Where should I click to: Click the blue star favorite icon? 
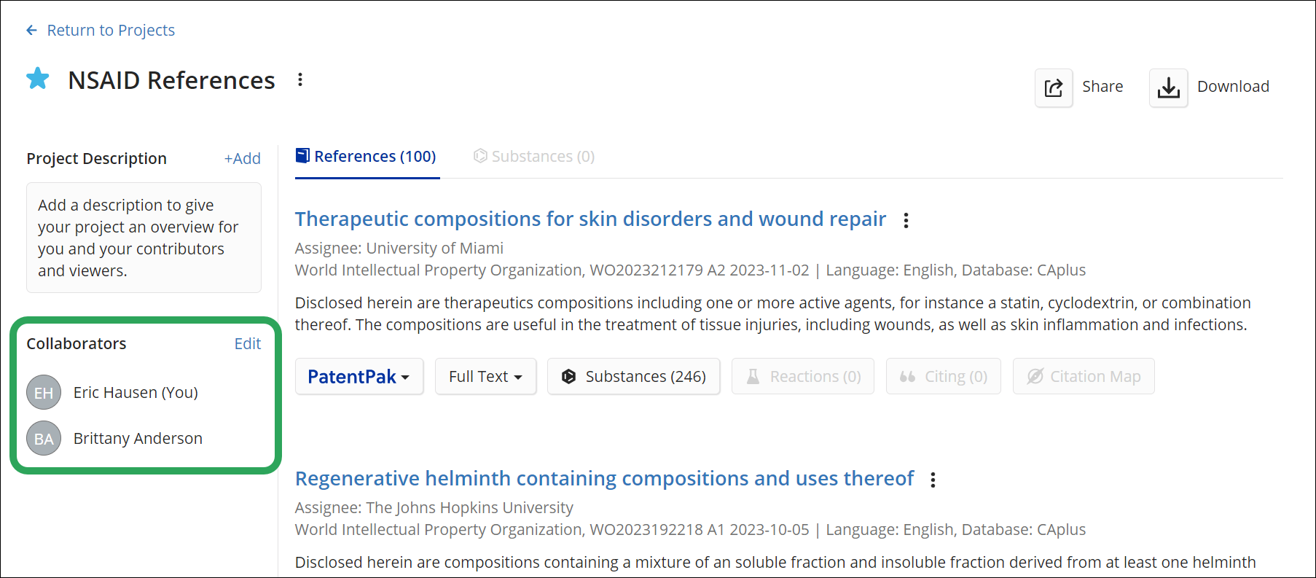(x=38, y=78)
